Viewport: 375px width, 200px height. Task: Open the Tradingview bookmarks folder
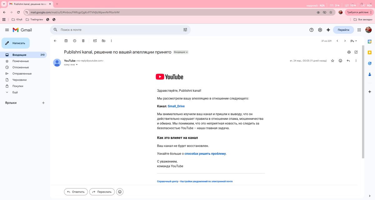35,19
